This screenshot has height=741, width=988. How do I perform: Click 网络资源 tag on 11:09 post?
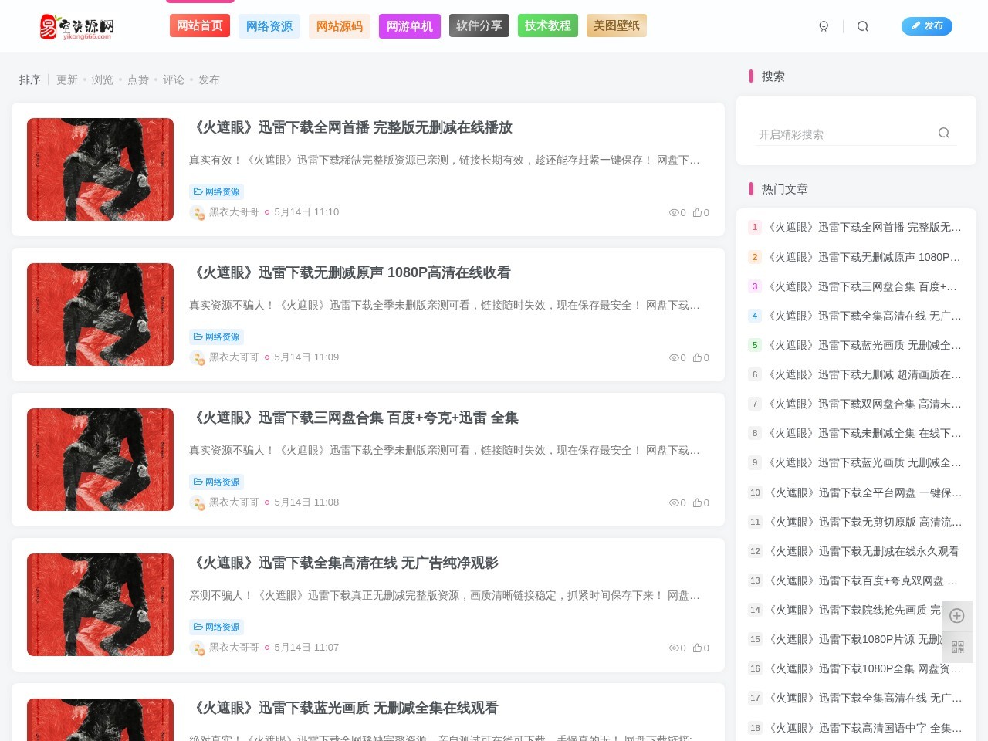[x=216, y=337]
